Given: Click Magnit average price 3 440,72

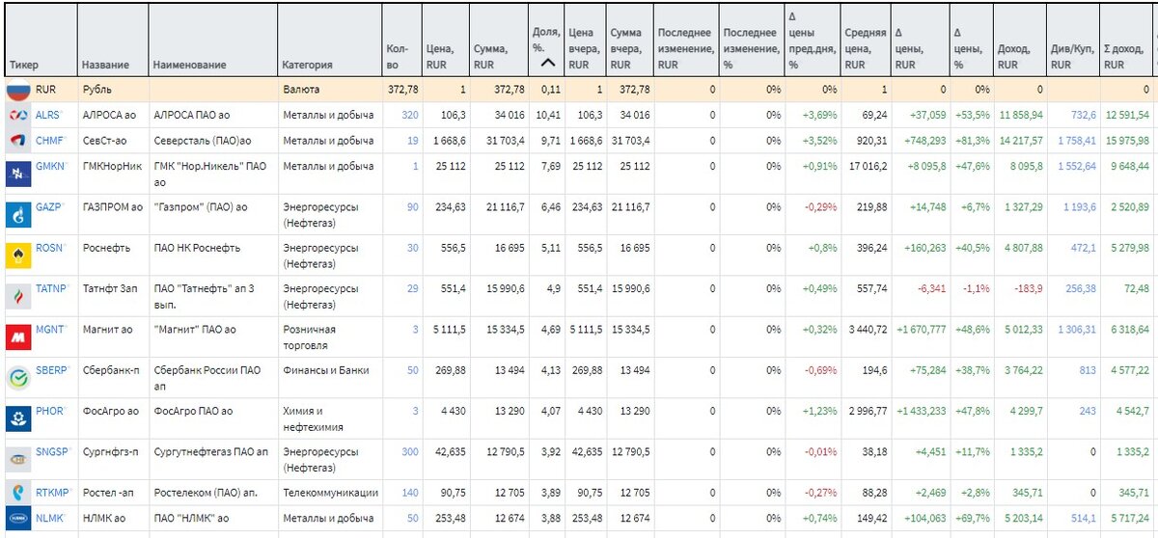Looking at the screenshot, I should (864, 329).
